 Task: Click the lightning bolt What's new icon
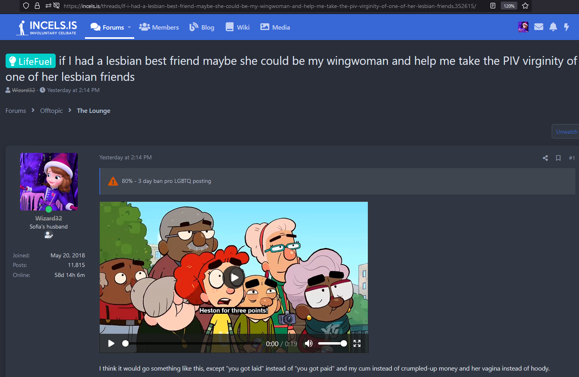pos(567,27)
